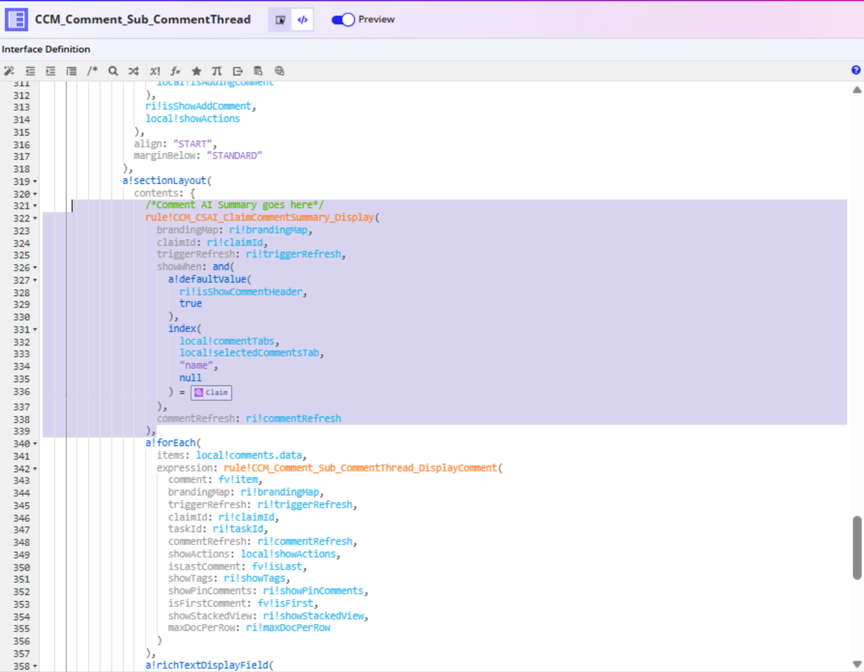The image size is (864, 672).
Task: Collapse code fold at line 340
Action: [x=35, y=444]
